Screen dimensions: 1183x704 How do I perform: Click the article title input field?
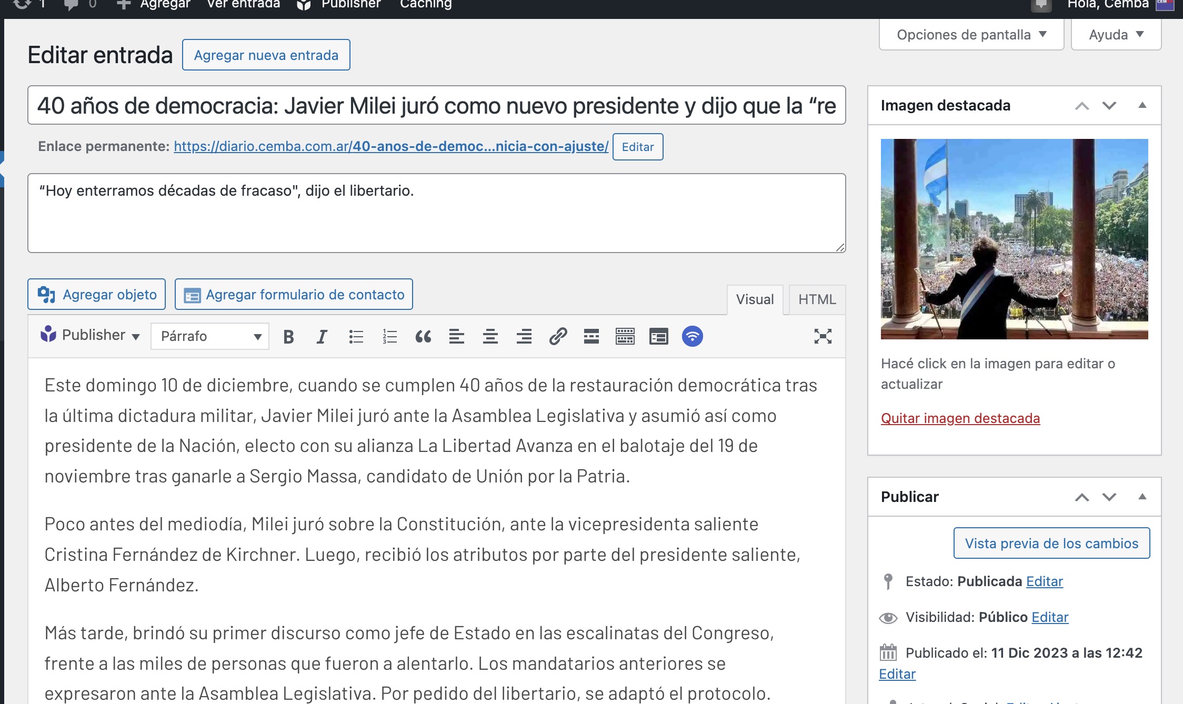pyautogui.click(x=437, y=106)
